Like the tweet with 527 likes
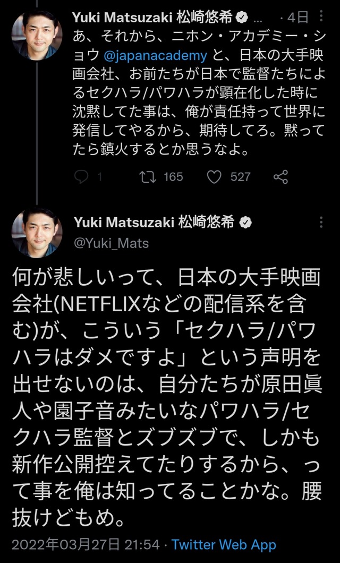340x563 pixels. [x=214, y=177]
